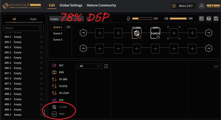Select the FX LOOP module category

pos(60,93)
